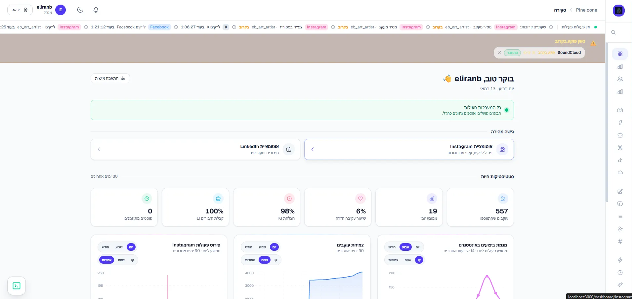Click the compose (pencil) icon in the sidebar
The image size is (632, 299).
620,191
